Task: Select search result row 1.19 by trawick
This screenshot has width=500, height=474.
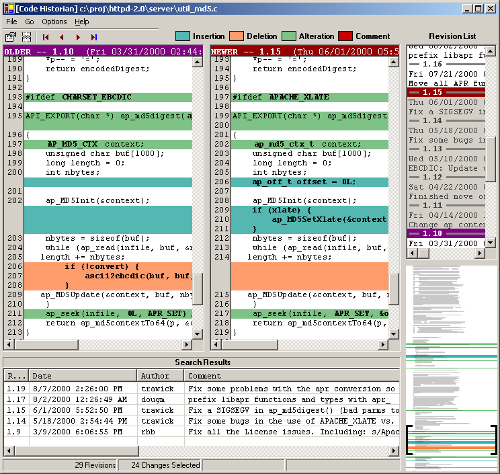Action: click(202, 389)
